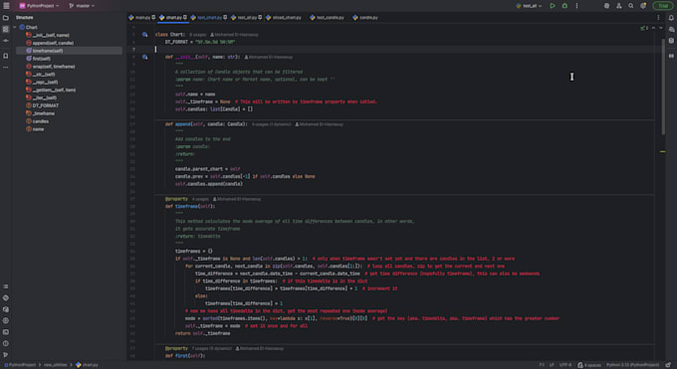This screenshot has height=369, width=677.
Task: Open the Bookmarks tool window icon
Action: pos(6,56)
